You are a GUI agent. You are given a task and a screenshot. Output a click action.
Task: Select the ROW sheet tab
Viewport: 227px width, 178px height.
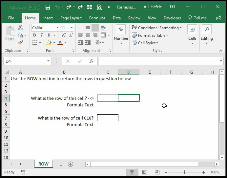click(43, 164)
